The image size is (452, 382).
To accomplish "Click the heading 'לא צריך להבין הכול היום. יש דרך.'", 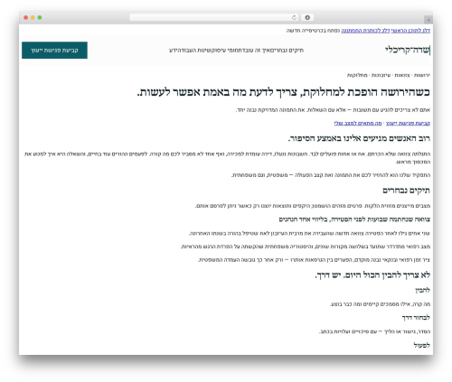I will [x=372, y=275].
